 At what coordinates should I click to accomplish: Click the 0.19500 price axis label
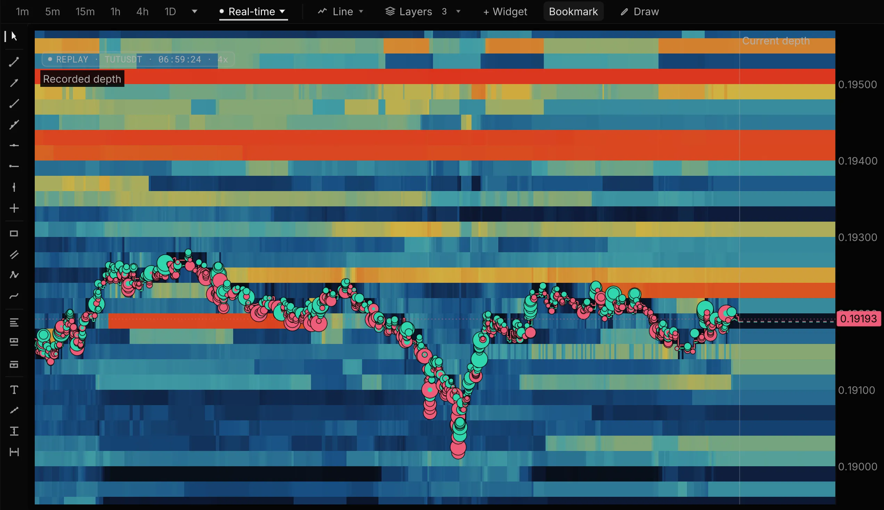(857, 84)
